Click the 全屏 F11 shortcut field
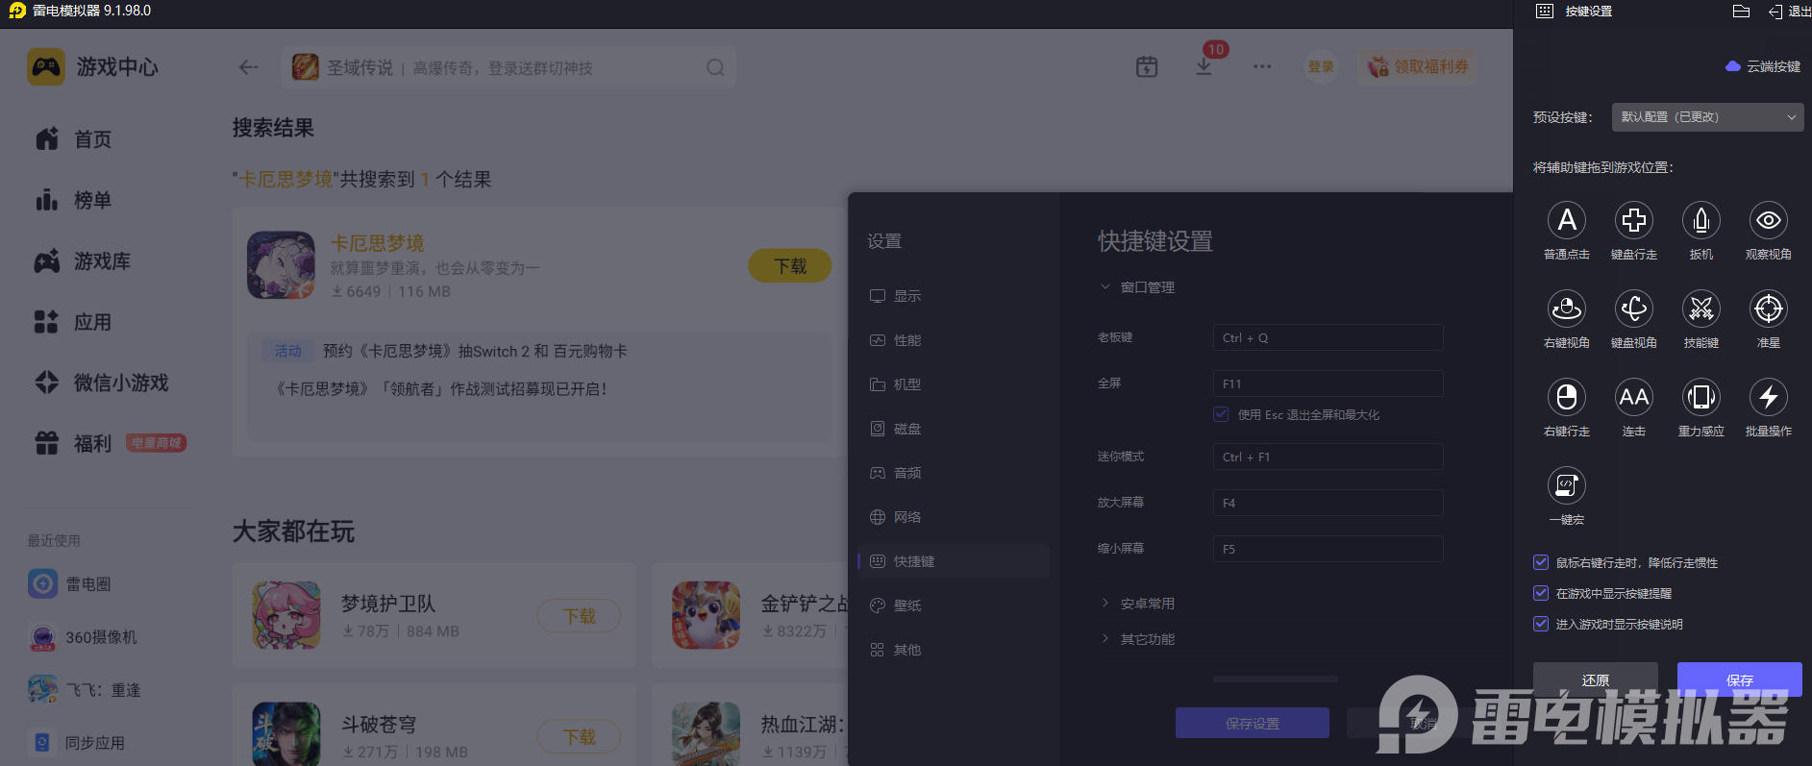This screenshot has height=766, width=1812. click(1328, 383)
